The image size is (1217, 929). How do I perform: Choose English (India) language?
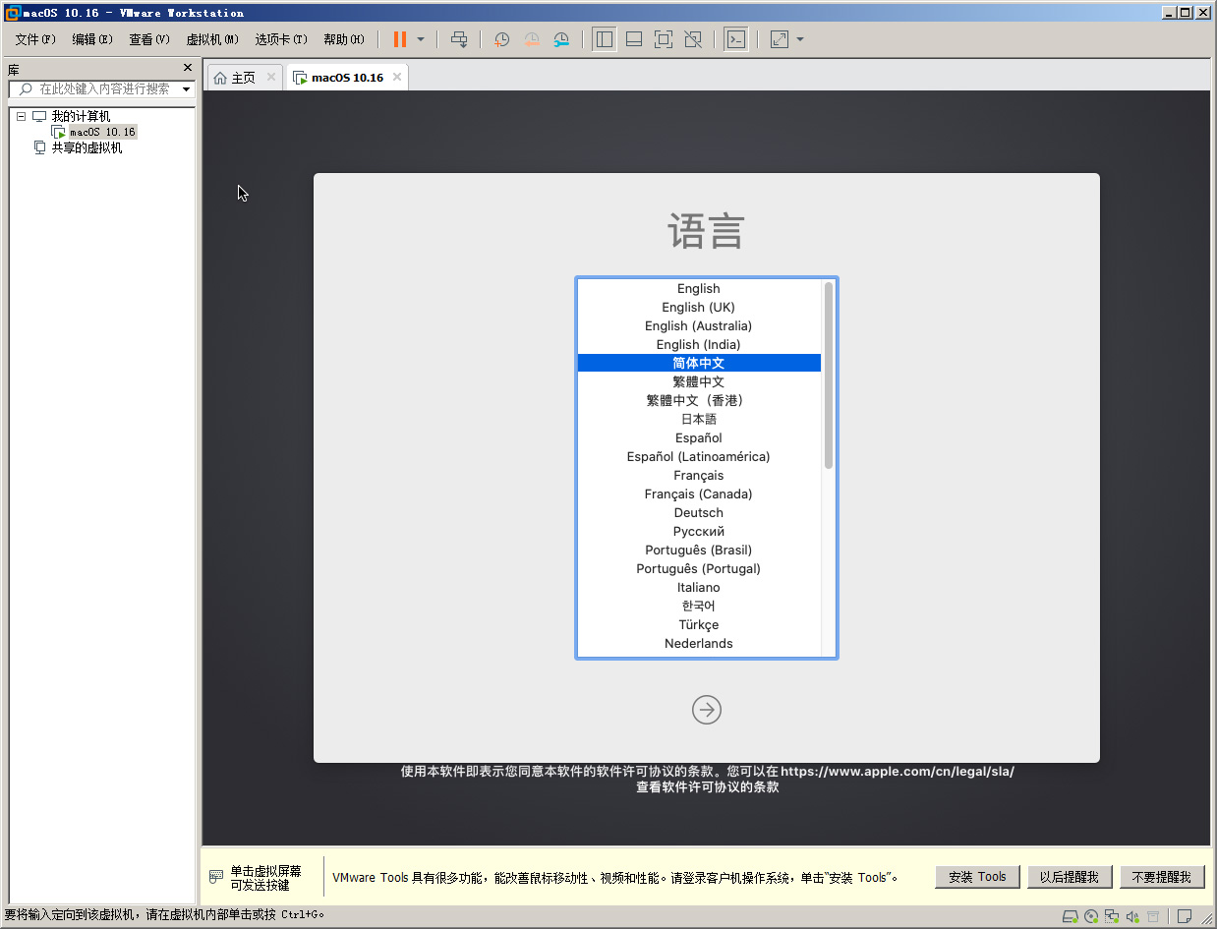(699, 344)
